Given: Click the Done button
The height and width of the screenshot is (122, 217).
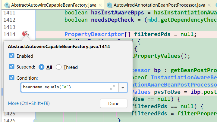Looking at the screenshot, I should pyautogui.click(x=114, y=103).
